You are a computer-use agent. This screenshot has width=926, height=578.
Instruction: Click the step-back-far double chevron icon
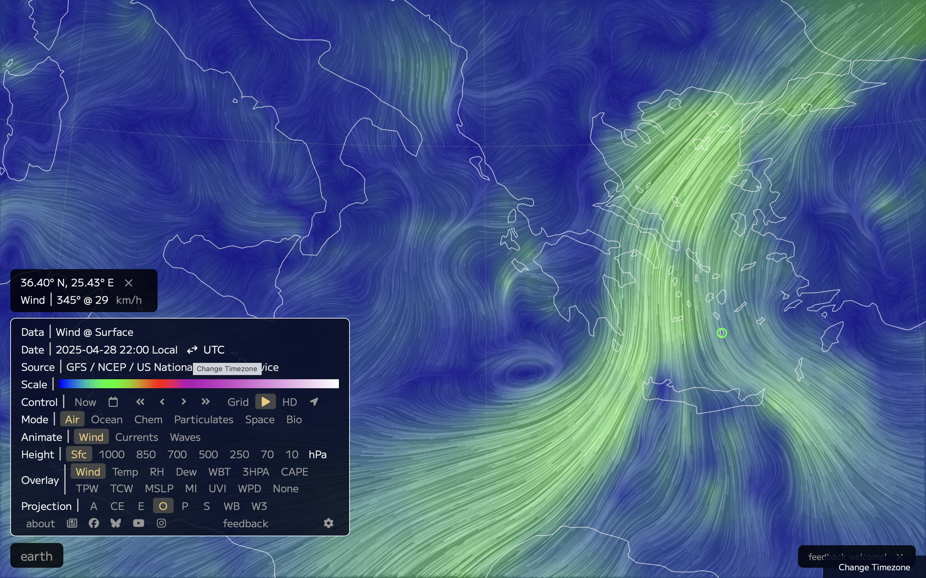click(140, 402)
